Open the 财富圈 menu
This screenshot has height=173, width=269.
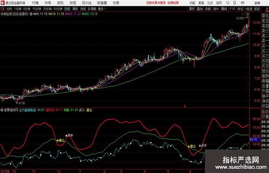[102, 3]
